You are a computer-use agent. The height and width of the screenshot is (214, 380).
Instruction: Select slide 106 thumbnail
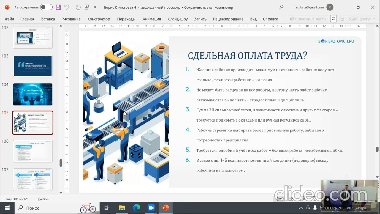33,151
